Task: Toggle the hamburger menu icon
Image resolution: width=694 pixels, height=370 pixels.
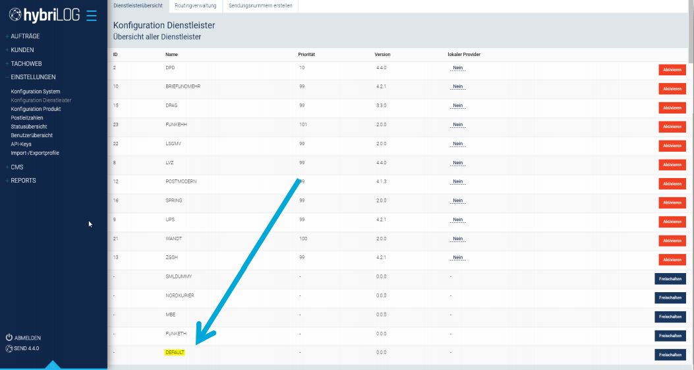Action: click(91, 16)
